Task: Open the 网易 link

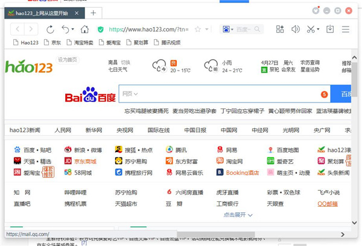Action: pos(227,150)
